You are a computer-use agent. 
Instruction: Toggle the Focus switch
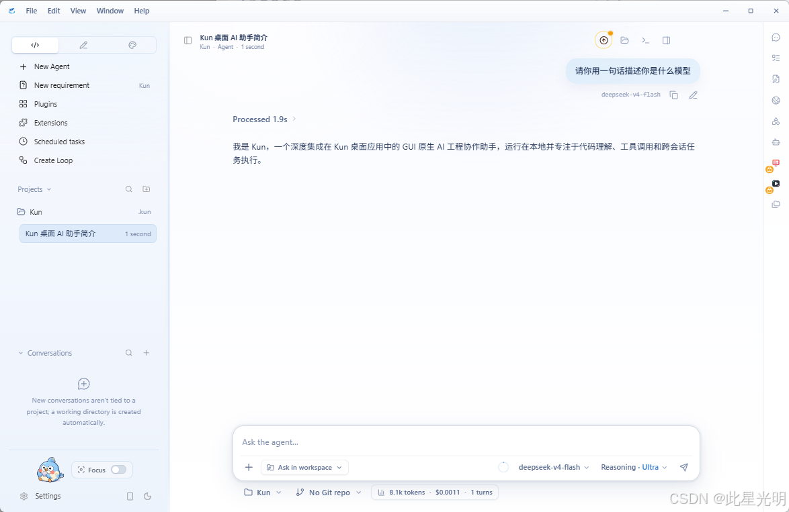coord(119,470)
